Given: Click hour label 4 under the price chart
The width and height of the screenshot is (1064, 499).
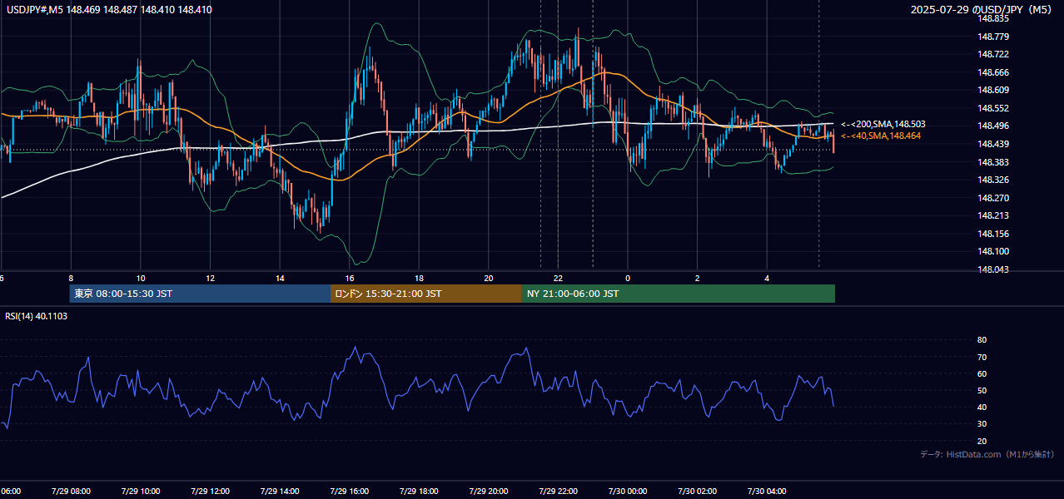Looking at the screenshot, I should pos(767,278).
